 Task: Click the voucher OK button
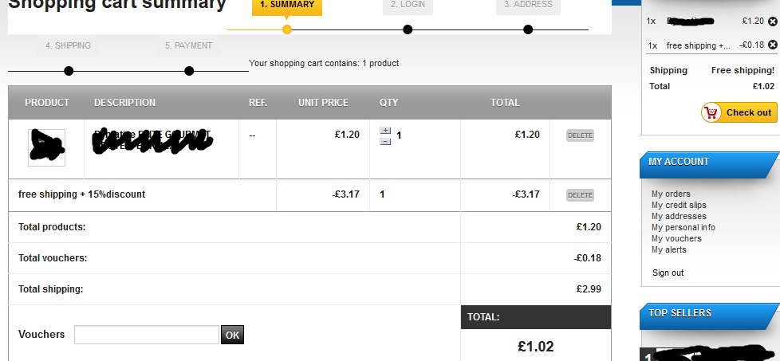coord(232,335)
